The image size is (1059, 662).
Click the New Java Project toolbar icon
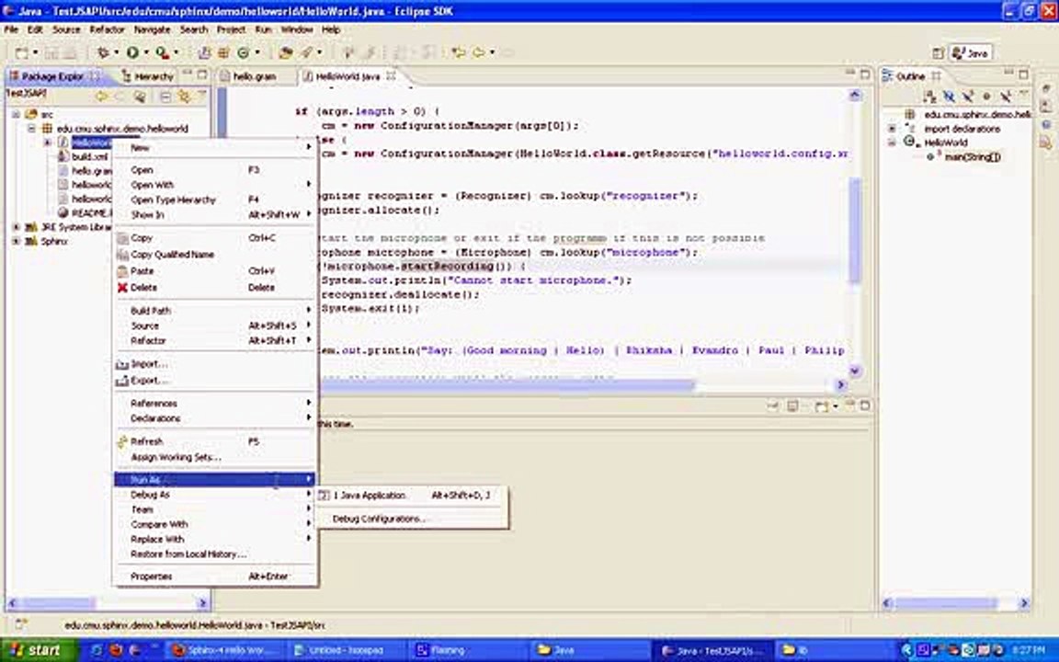coord(204,52)
